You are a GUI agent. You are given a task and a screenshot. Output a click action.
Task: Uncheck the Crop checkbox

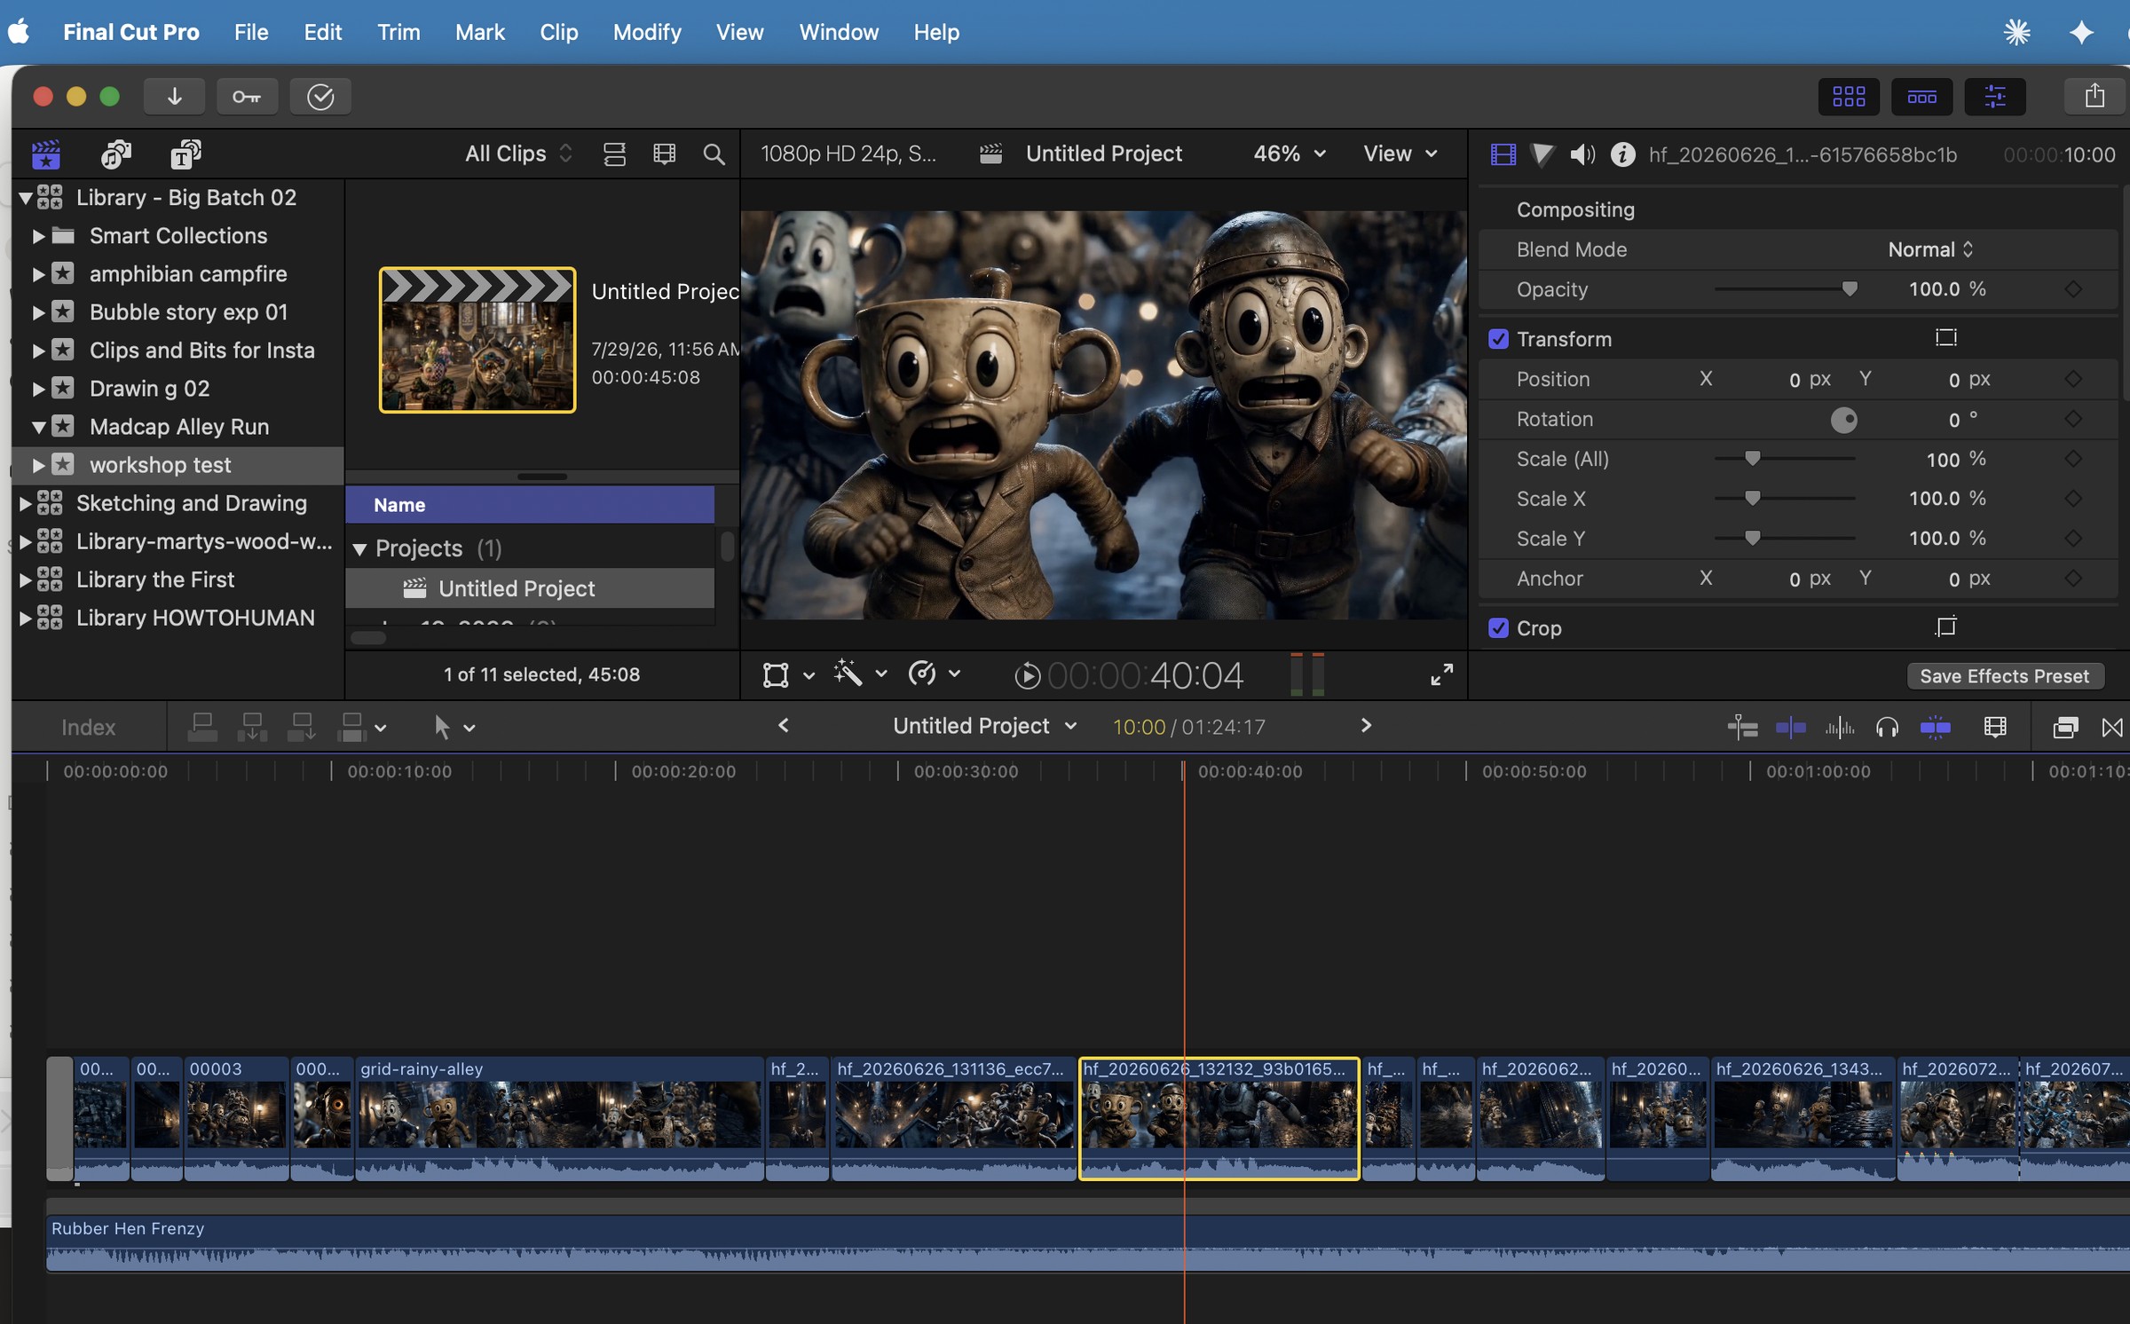point(1498,628)
